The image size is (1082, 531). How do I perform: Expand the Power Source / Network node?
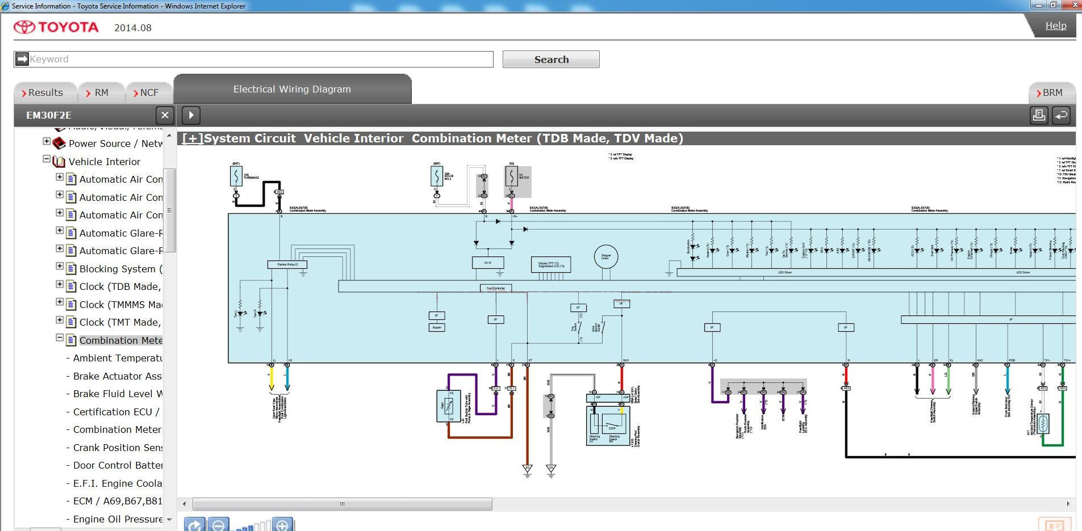click(47, 141)
